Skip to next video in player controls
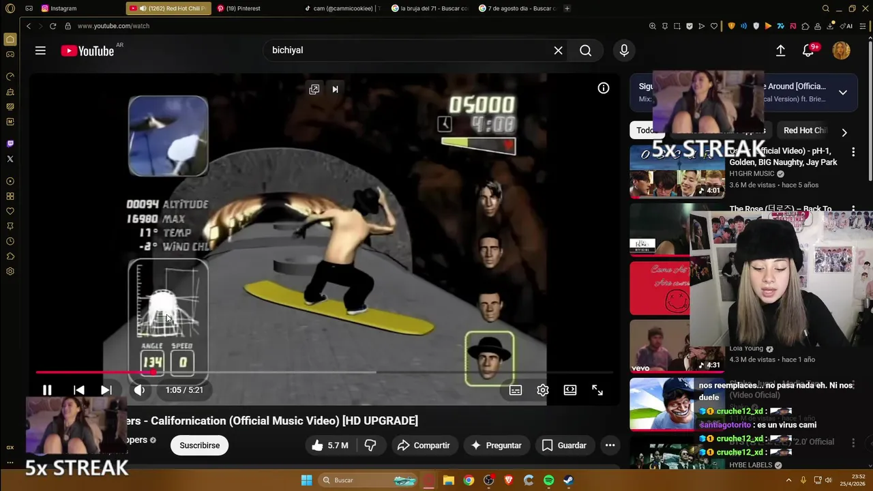 click(106, 390)
